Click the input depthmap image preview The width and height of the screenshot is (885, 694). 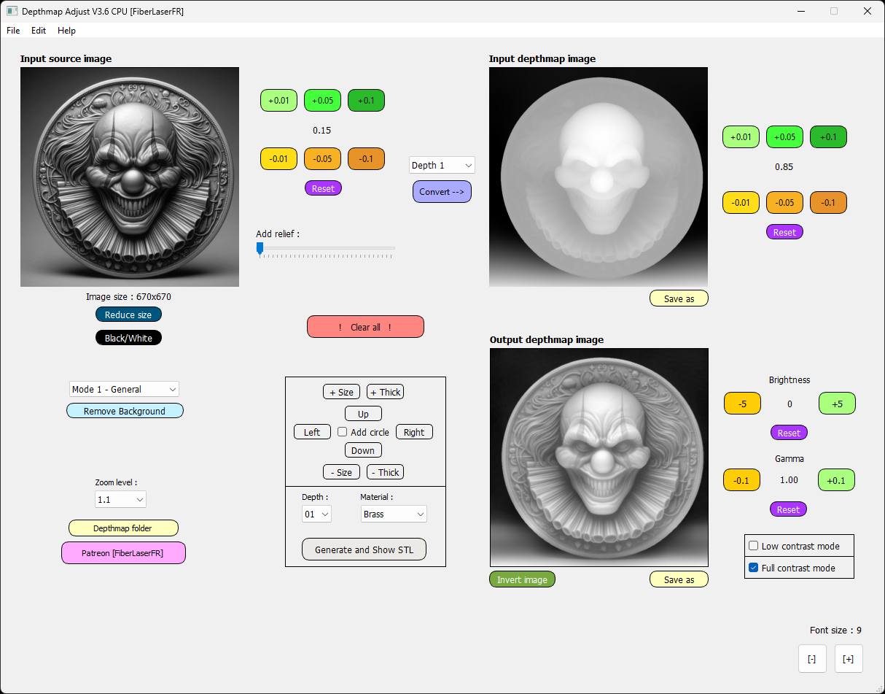point(599,177)
